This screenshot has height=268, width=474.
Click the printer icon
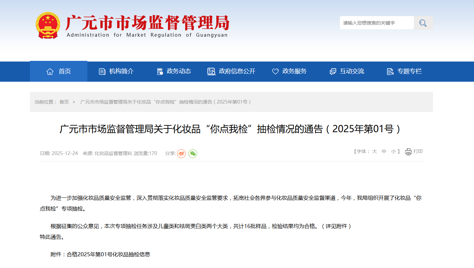coord(408,152)
